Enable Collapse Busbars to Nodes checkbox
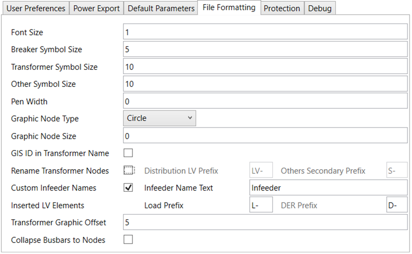This screenshot has width=412, height=254. click(128, 240)
